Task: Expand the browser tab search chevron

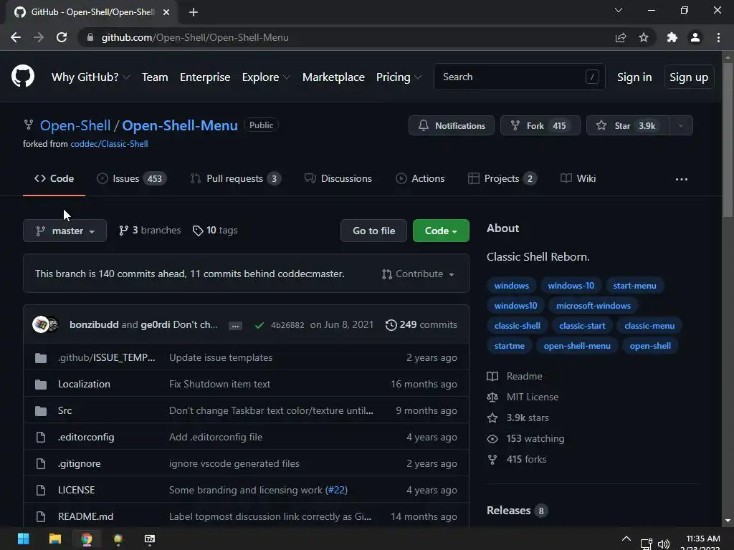Action: click(619, 10)
